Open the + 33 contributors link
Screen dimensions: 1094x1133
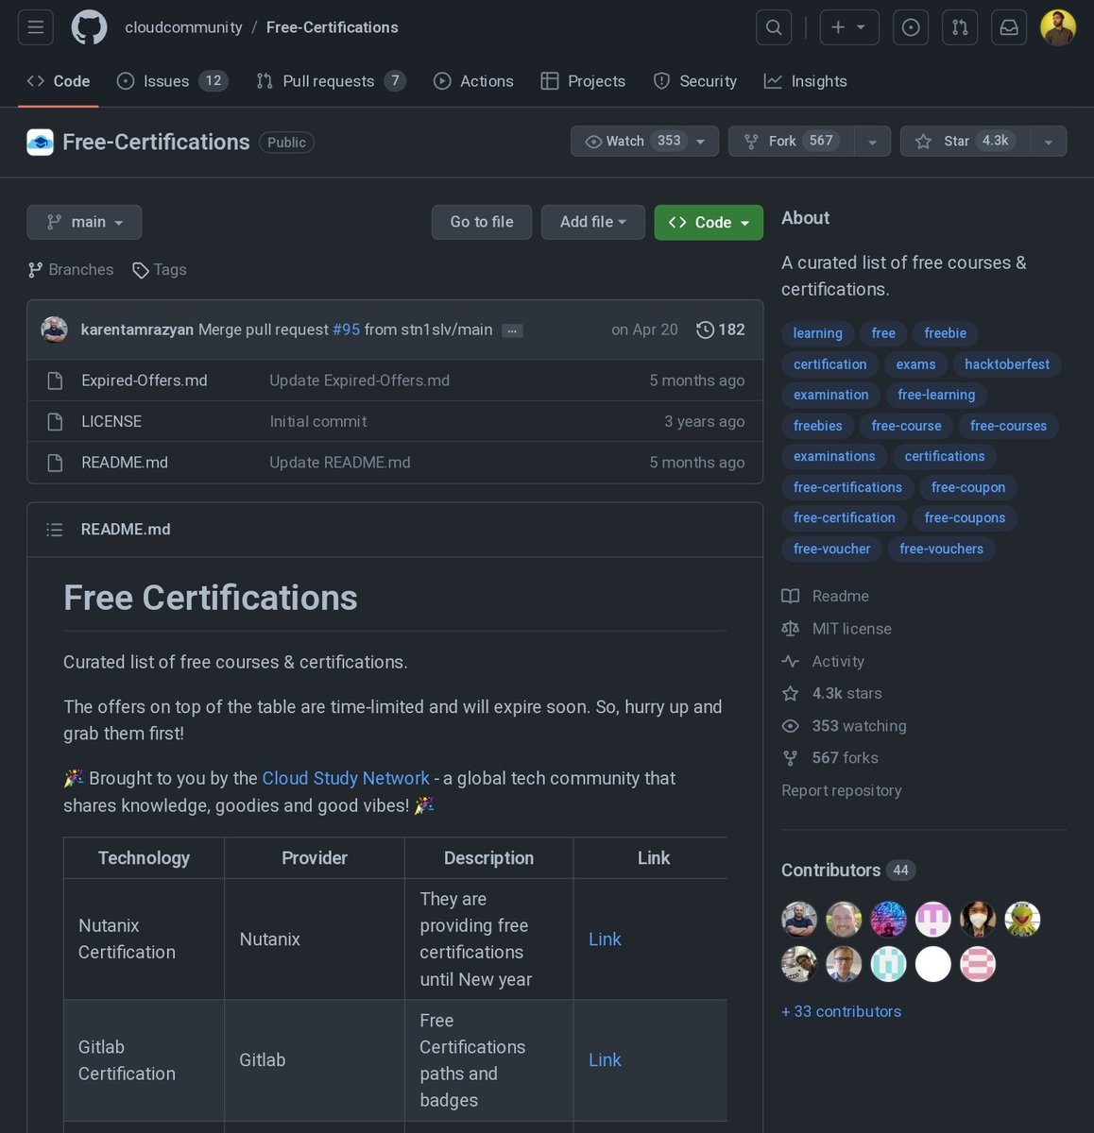click(842, 1011)
